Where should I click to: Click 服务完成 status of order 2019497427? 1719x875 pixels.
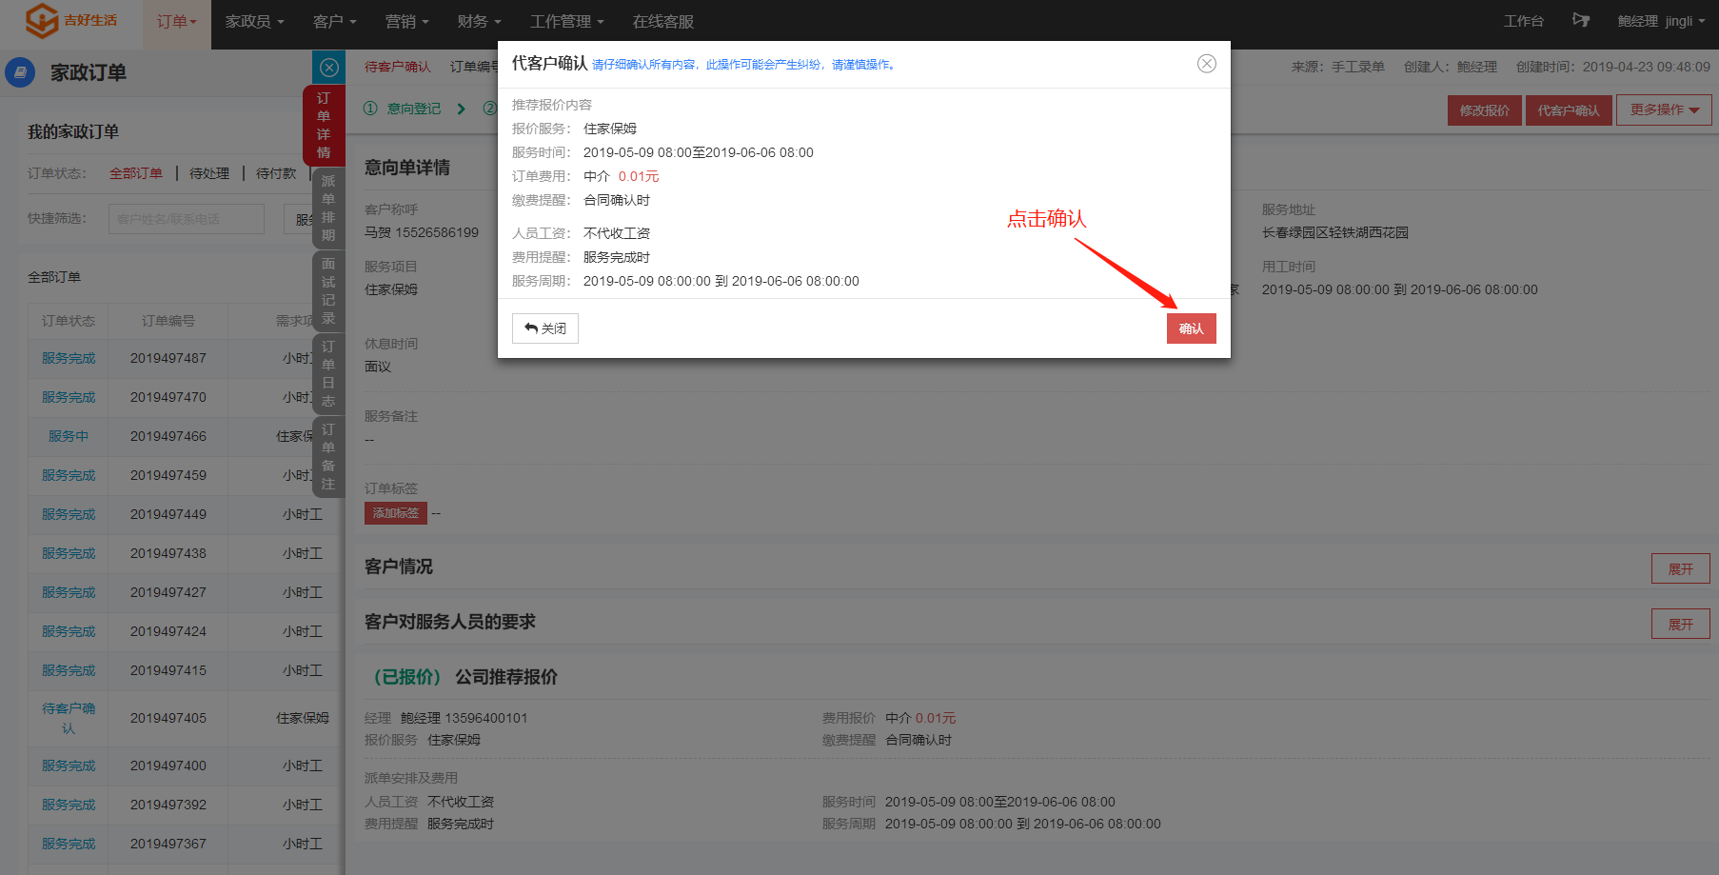[x=69, y=592]
